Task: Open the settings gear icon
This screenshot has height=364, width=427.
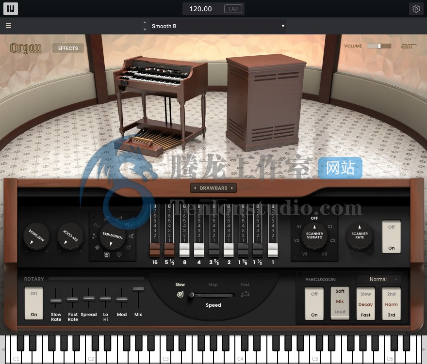Action: pos(416,9)
